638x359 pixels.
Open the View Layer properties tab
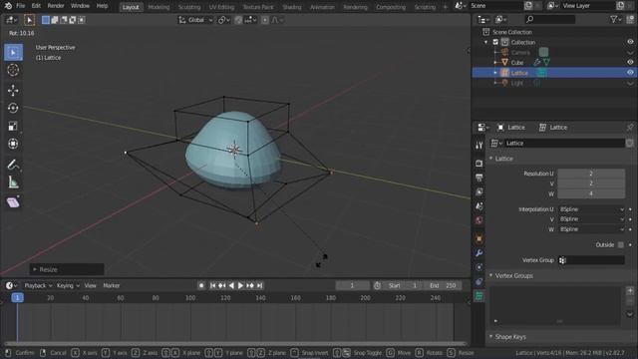coord(478,191)
